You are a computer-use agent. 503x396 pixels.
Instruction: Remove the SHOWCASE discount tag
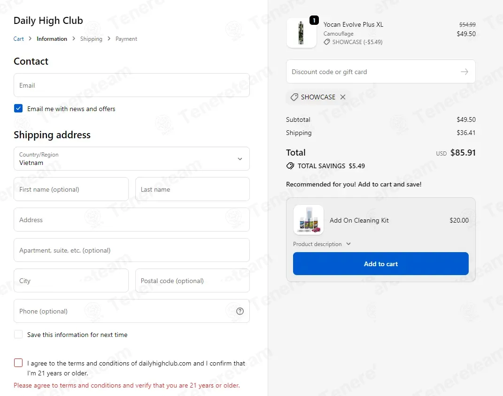(343, 97)
